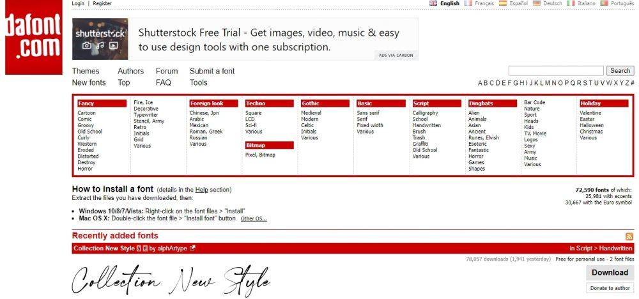The height and width of the screenshot is (299, 639).
Task: Select the # symbol in alphabet index
Action: click(633, 83)
